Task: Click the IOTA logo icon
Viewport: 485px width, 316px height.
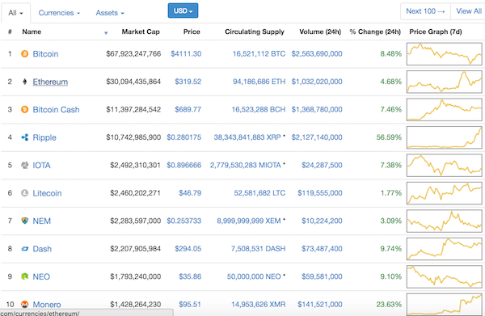Action: pyautogui.click(x=25, y=165)
